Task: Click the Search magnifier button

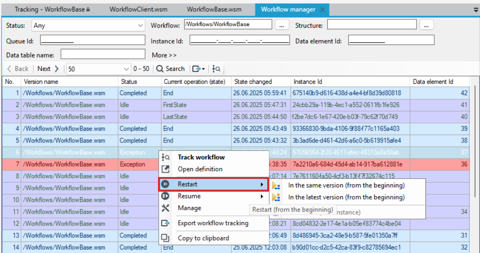Action: 171,69
